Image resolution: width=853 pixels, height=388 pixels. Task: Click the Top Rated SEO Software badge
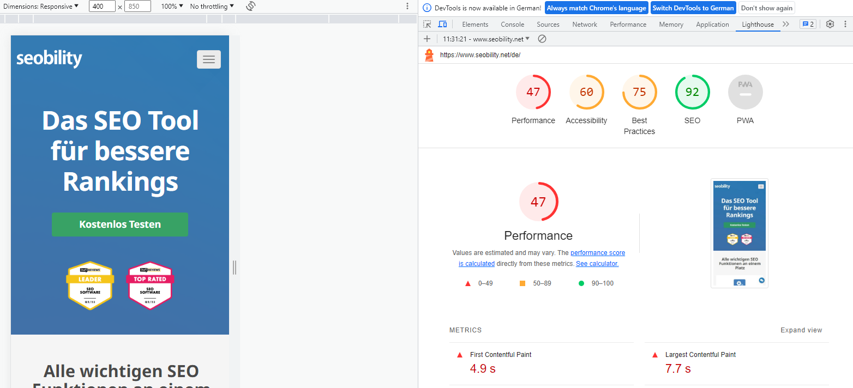[x=150, y=286]
